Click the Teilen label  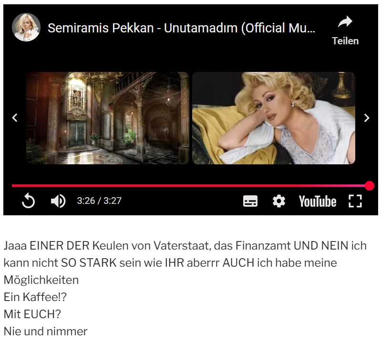coord(345,41)
